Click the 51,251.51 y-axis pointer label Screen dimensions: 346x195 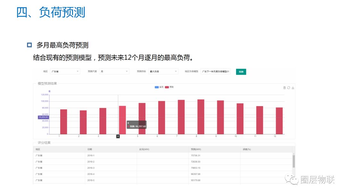pos(43,117)
